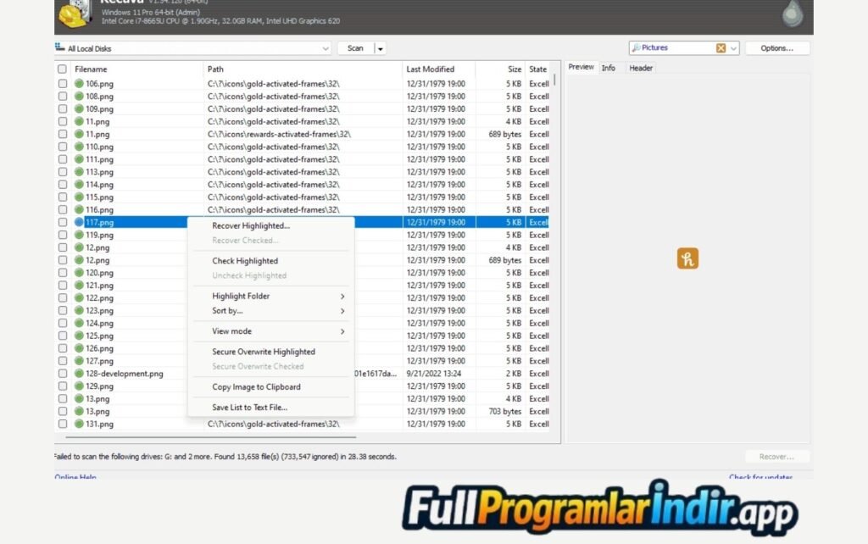Viewport: 868px width, 544px height.
Task: Sort the list by the Last Modified column
Action: click(437, 69)
